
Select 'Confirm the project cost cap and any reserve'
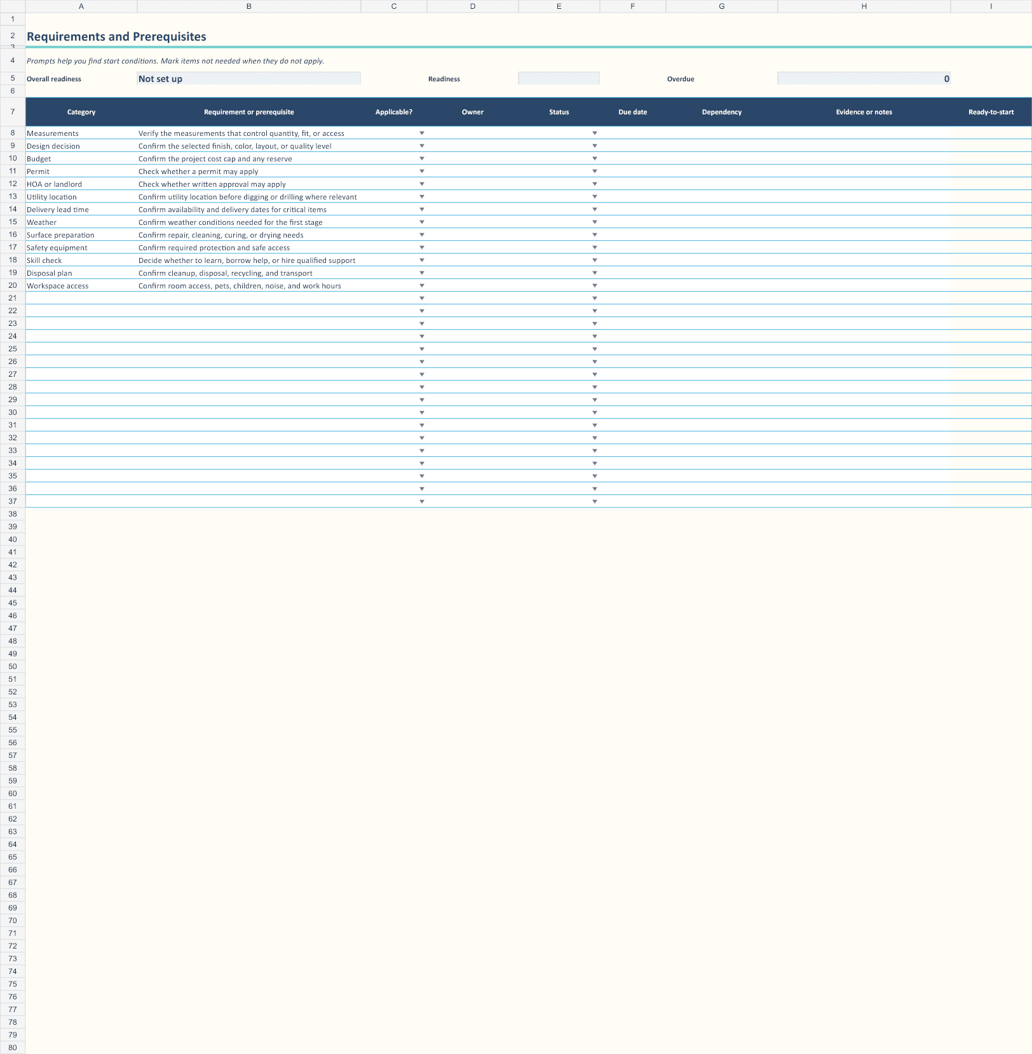pos(249,159)
